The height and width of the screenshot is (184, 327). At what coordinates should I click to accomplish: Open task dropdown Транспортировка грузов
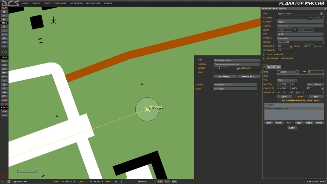237,64
